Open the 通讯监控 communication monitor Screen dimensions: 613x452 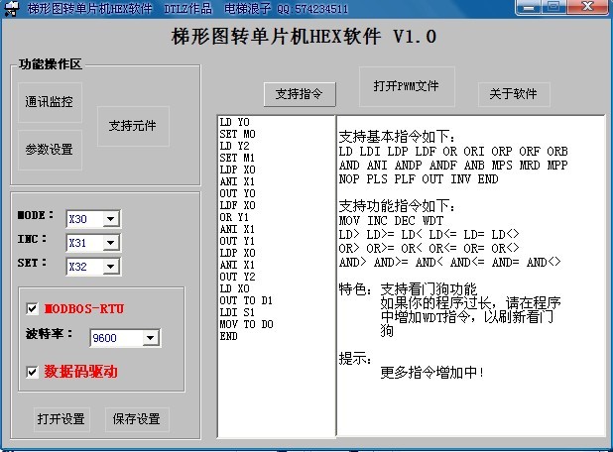coord(50,102)
